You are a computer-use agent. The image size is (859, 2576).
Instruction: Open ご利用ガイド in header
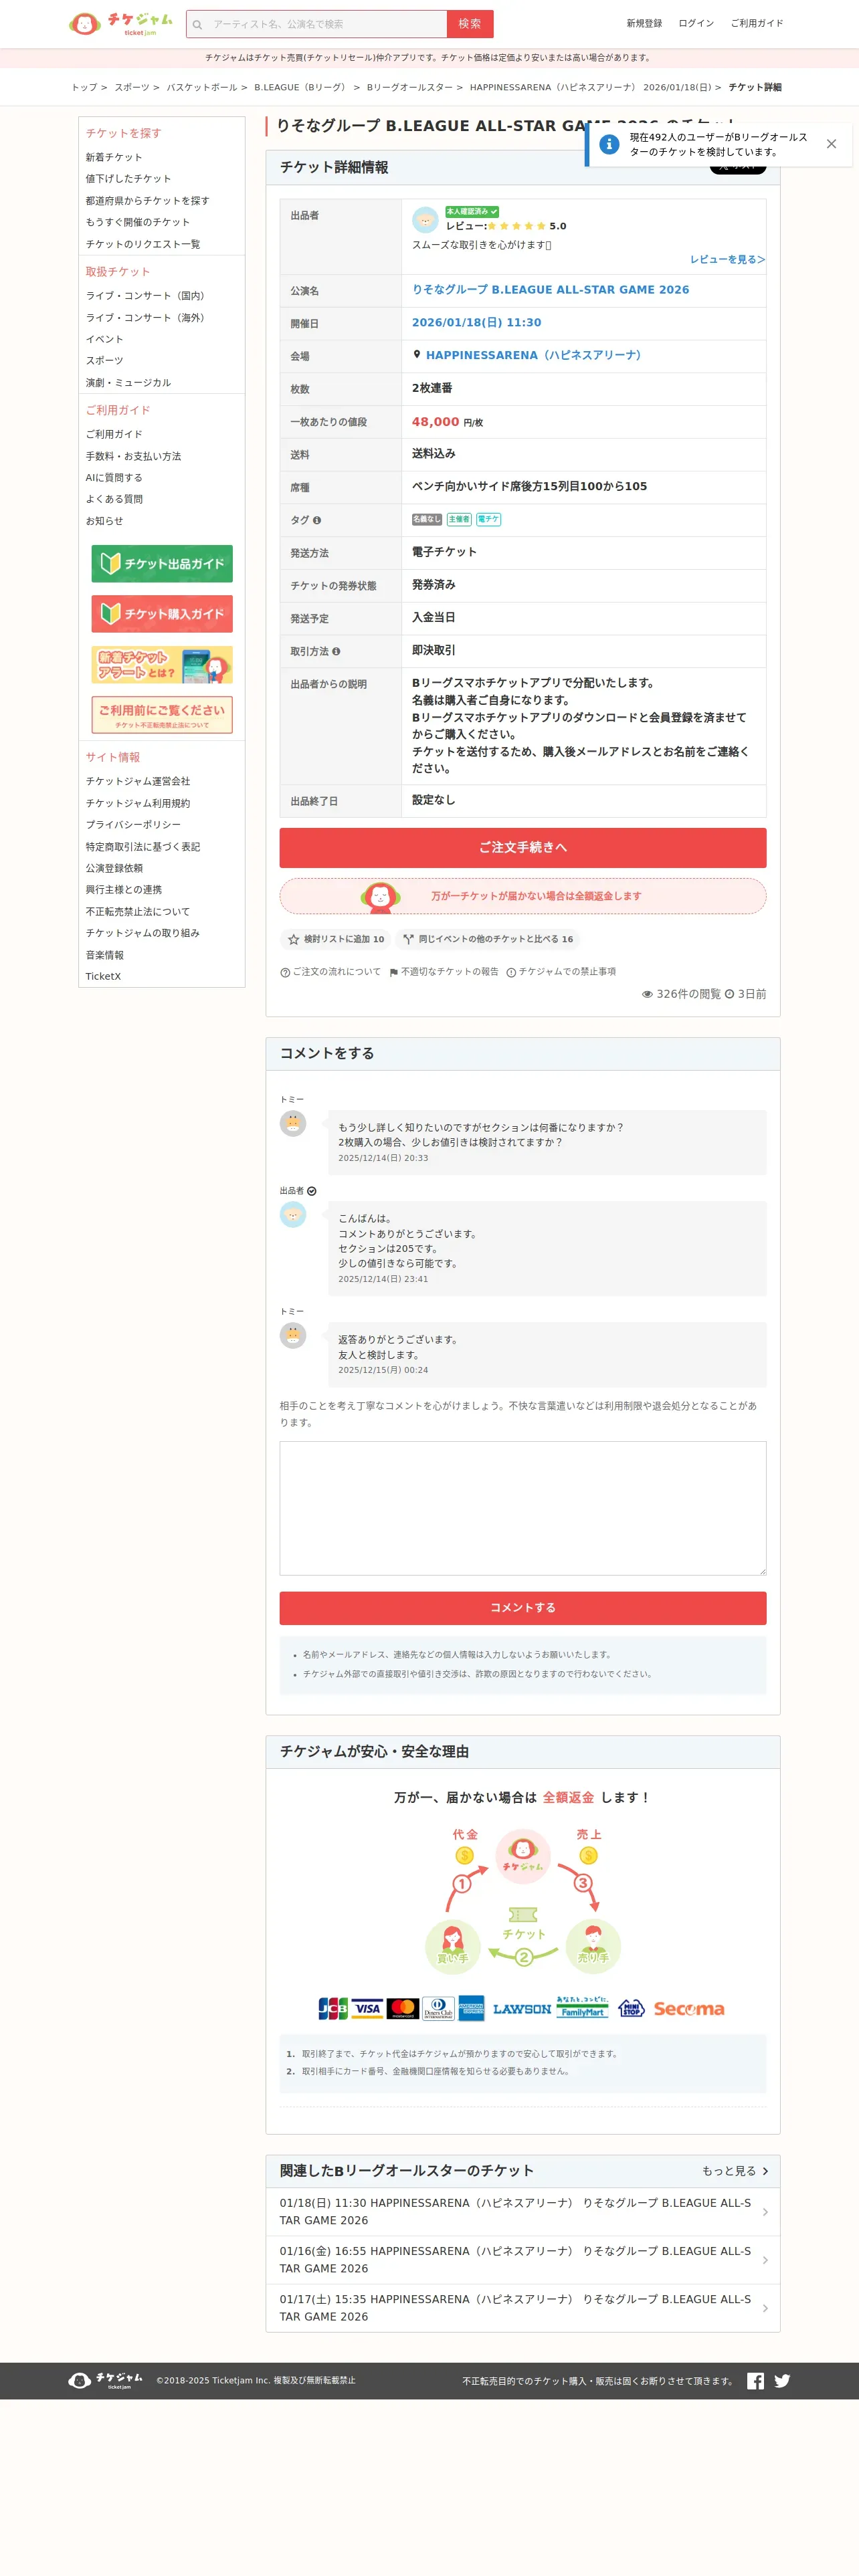(x=757, y=23)
